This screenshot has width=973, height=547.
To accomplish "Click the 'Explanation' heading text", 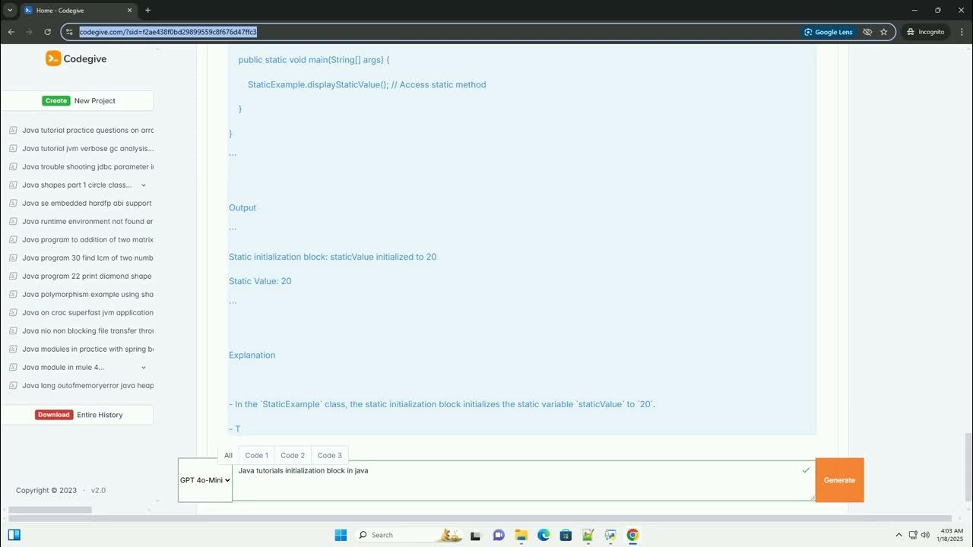I will 252,355.
